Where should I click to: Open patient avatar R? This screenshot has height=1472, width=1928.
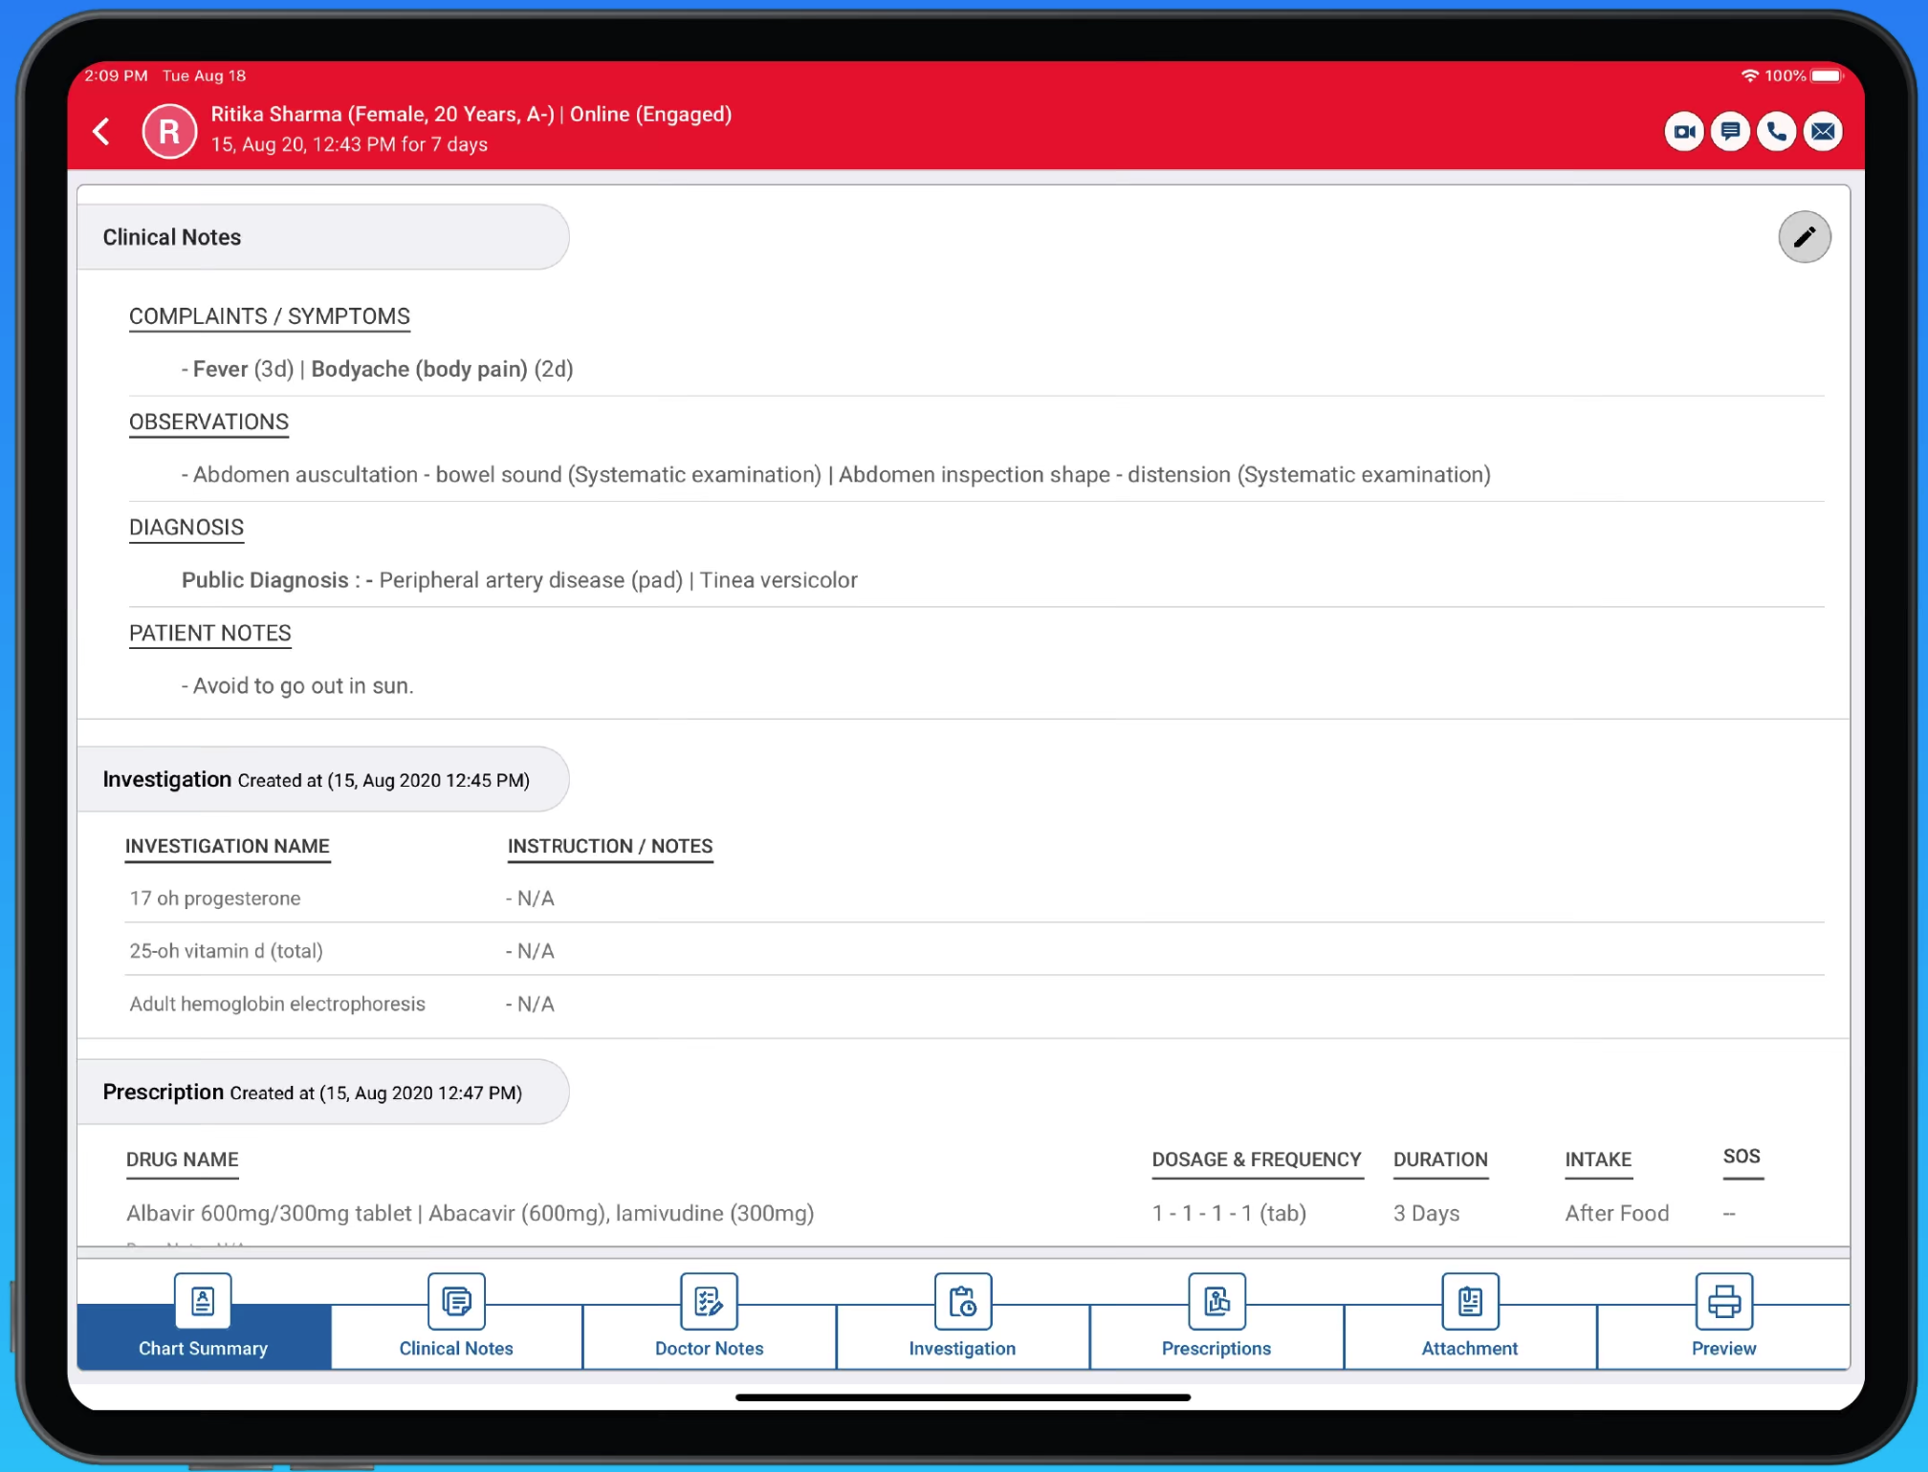pos(169,131)
